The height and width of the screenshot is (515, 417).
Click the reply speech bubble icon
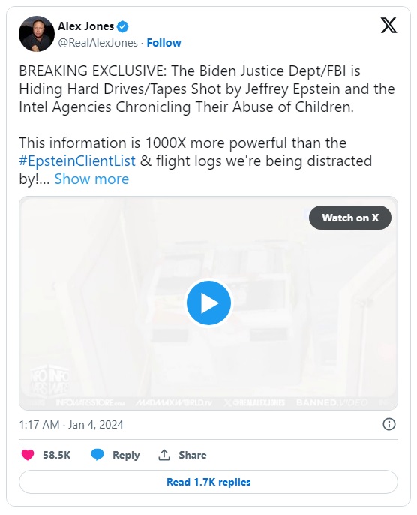[97, 455]
